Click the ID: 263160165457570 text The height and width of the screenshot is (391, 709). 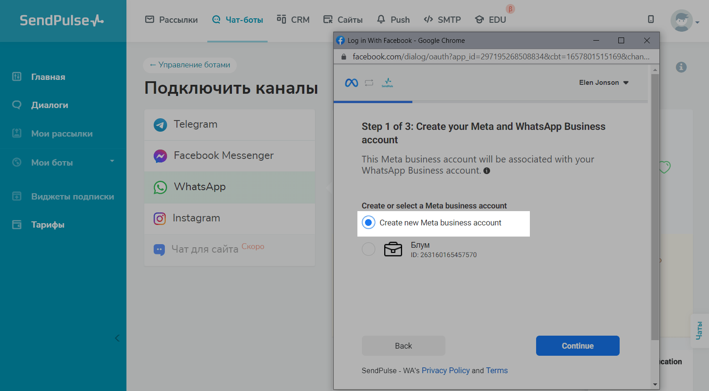pos(444,255)
